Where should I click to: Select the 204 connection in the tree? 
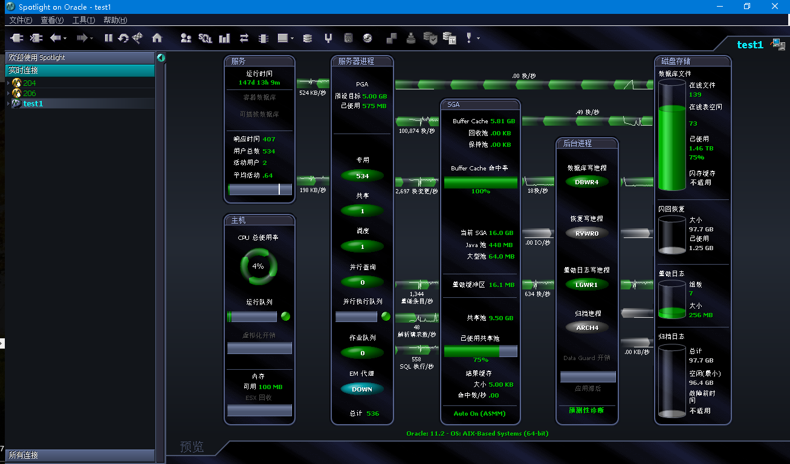click(30, 83)
